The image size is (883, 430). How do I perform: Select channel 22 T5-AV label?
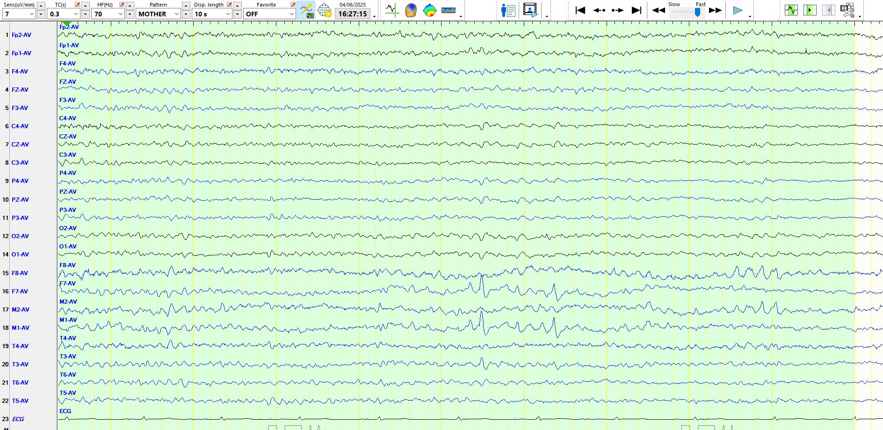[20, 401]
